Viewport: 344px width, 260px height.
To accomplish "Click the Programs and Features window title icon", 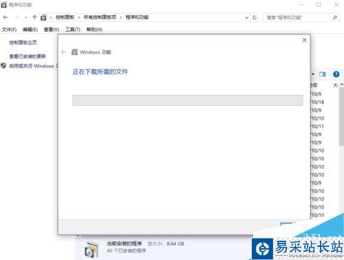I will tap(3, 5).
